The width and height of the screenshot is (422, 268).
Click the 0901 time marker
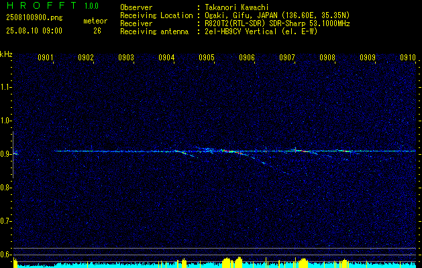click(45, 57)
